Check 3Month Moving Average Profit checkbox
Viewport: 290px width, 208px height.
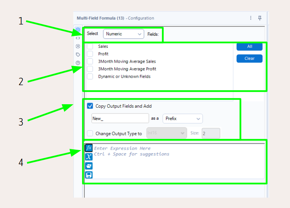tap(90, 69)
